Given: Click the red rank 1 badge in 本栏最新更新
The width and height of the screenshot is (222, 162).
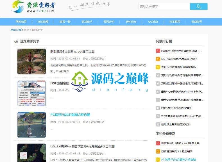Looking at the screenshot, I should 158,143.
